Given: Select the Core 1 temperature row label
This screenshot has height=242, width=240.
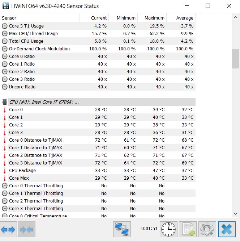Looking at the screenshot, I should 16,117.
